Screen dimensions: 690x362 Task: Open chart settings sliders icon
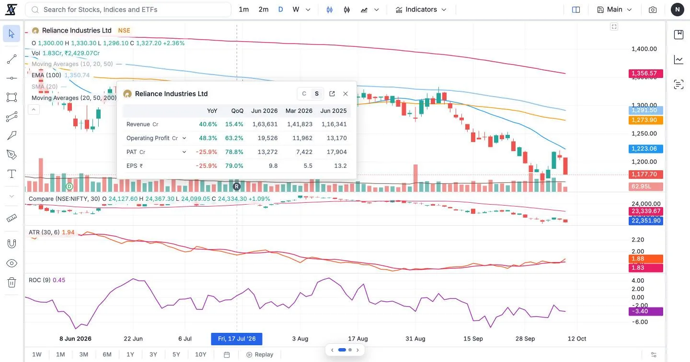[654, 354]
